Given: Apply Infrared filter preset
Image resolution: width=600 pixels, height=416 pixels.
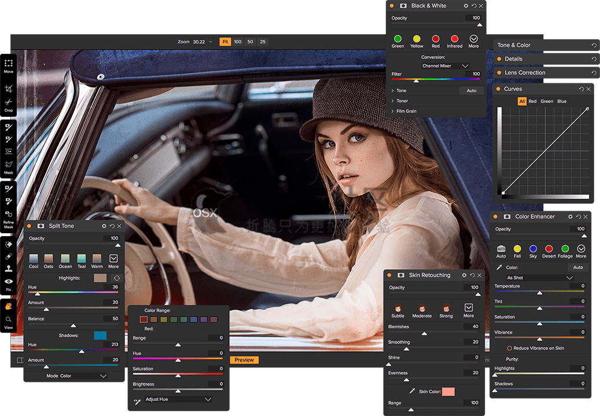Looking at the screenshot, I should tap(455, 39).
